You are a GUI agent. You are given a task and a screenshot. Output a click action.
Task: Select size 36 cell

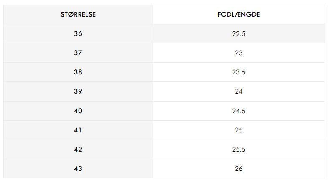(78, 34)
